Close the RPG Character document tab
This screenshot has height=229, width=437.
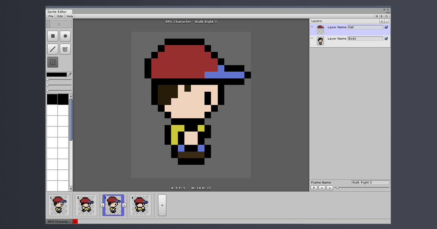[x=75, y=221]
